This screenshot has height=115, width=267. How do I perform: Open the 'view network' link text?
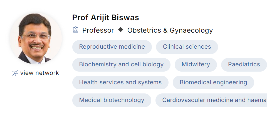pyautogui.click(x=39, y=73)
